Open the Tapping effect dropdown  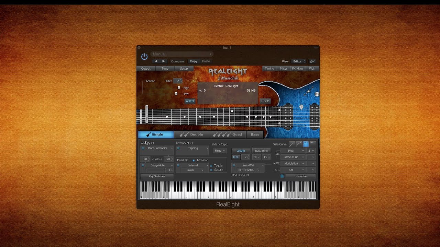pyautogui.click(x=195, y=148)
